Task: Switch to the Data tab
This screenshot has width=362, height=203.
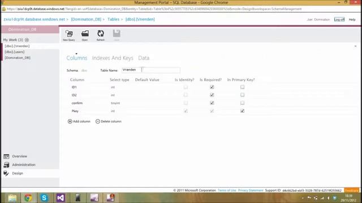Action: pyautogui.click(x=144, y=58)
